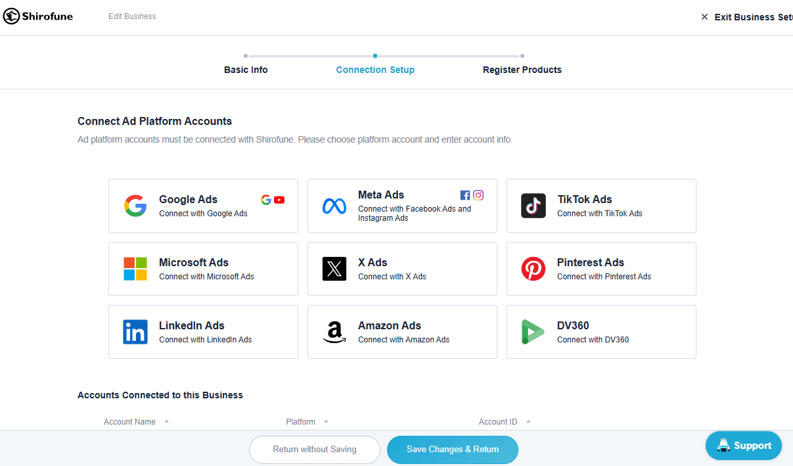Click the Amazon Ads icon
793x466 pixels.
click(x=334, y=332)
